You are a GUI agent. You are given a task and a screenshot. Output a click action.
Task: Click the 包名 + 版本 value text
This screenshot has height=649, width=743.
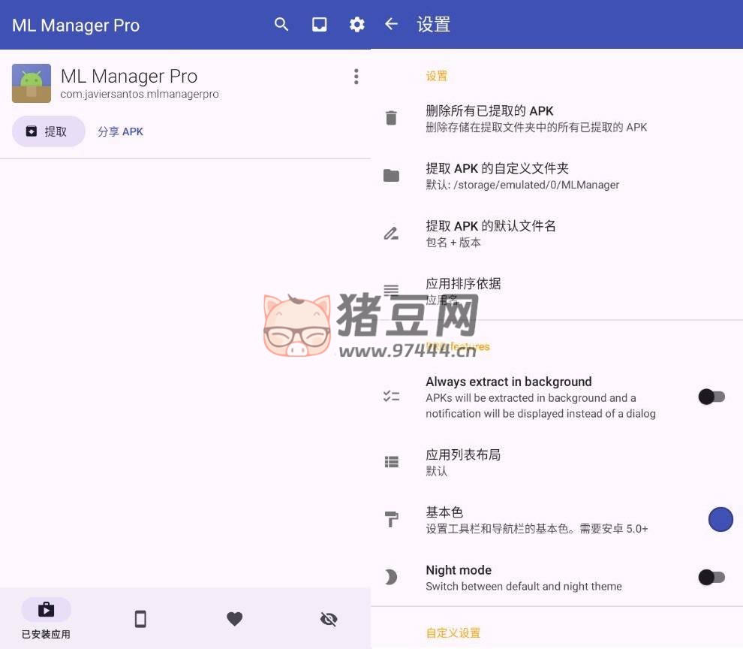click(453, 243)
